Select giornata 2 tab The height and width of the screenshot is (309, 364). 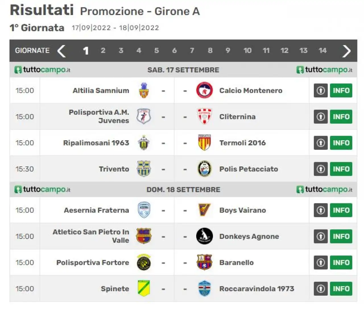(x=103, y=51)
